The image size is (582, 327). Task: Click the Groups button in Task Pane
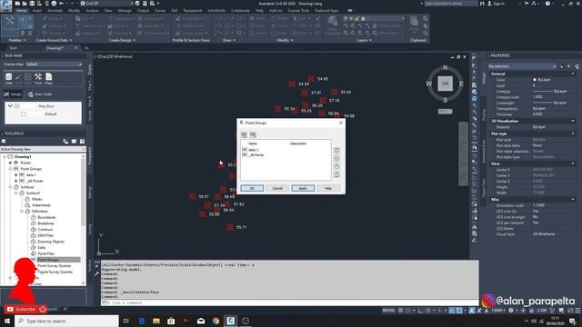[x=13, y=94]
